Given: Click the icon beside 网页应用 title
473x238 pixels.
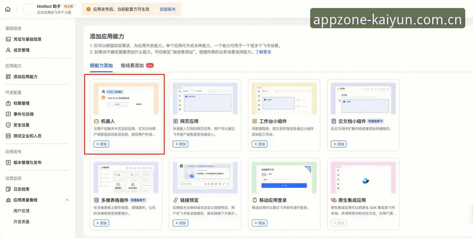Looking at the screenshot, I should [x=175, y=121].
